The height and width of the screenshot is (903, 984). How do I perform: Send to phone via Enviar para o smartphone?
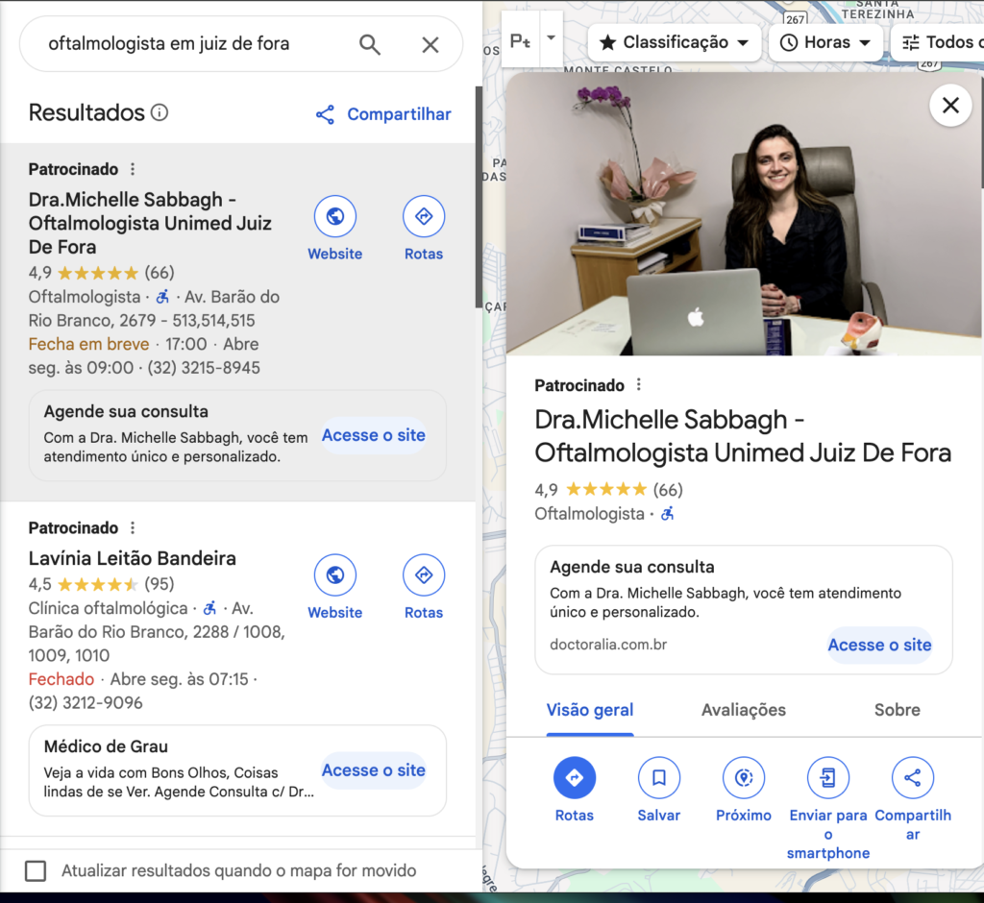point(828,777)
